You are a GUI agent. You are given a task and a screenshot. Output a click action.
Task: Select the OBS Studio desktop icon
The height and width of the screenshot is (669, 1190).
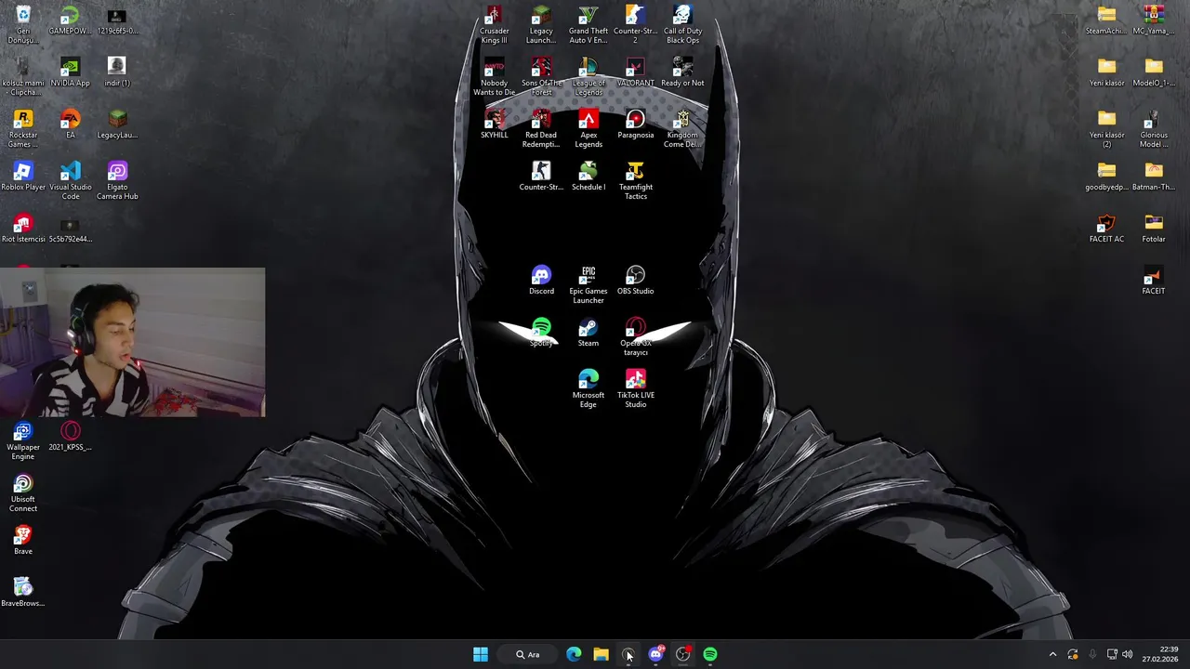(x=635, y=281)
